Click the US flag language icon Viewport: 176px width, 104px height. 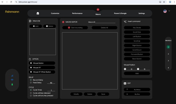165,11
